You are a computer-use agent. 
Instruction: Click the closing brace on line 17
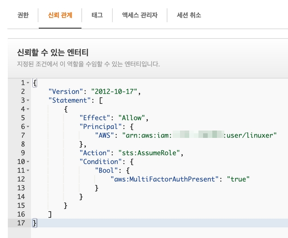35,223
